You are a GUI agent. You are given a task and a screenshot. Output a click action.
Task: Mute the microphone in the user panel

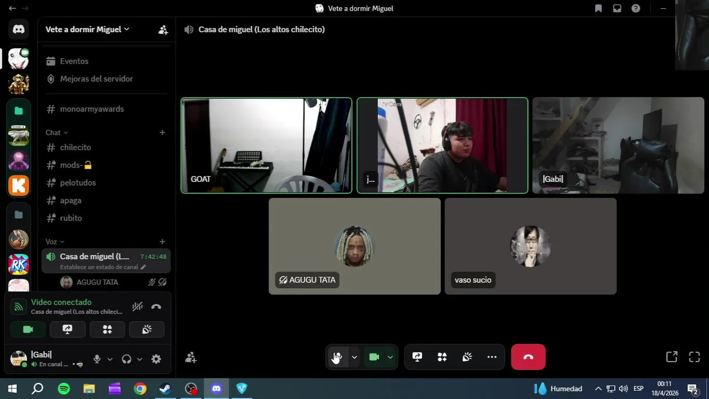pos(97,359)
